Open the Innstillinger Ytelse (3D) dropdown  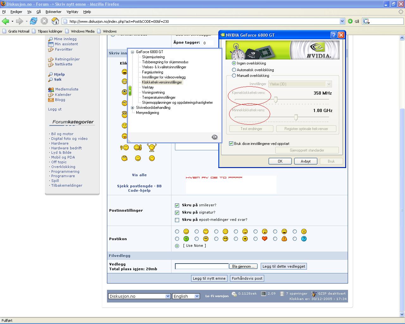300,84
